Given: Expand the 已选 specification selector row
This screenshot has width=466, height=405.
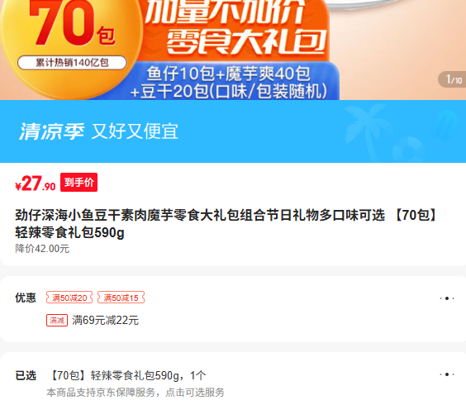Looking at the screenshot, I should [233, 379].
